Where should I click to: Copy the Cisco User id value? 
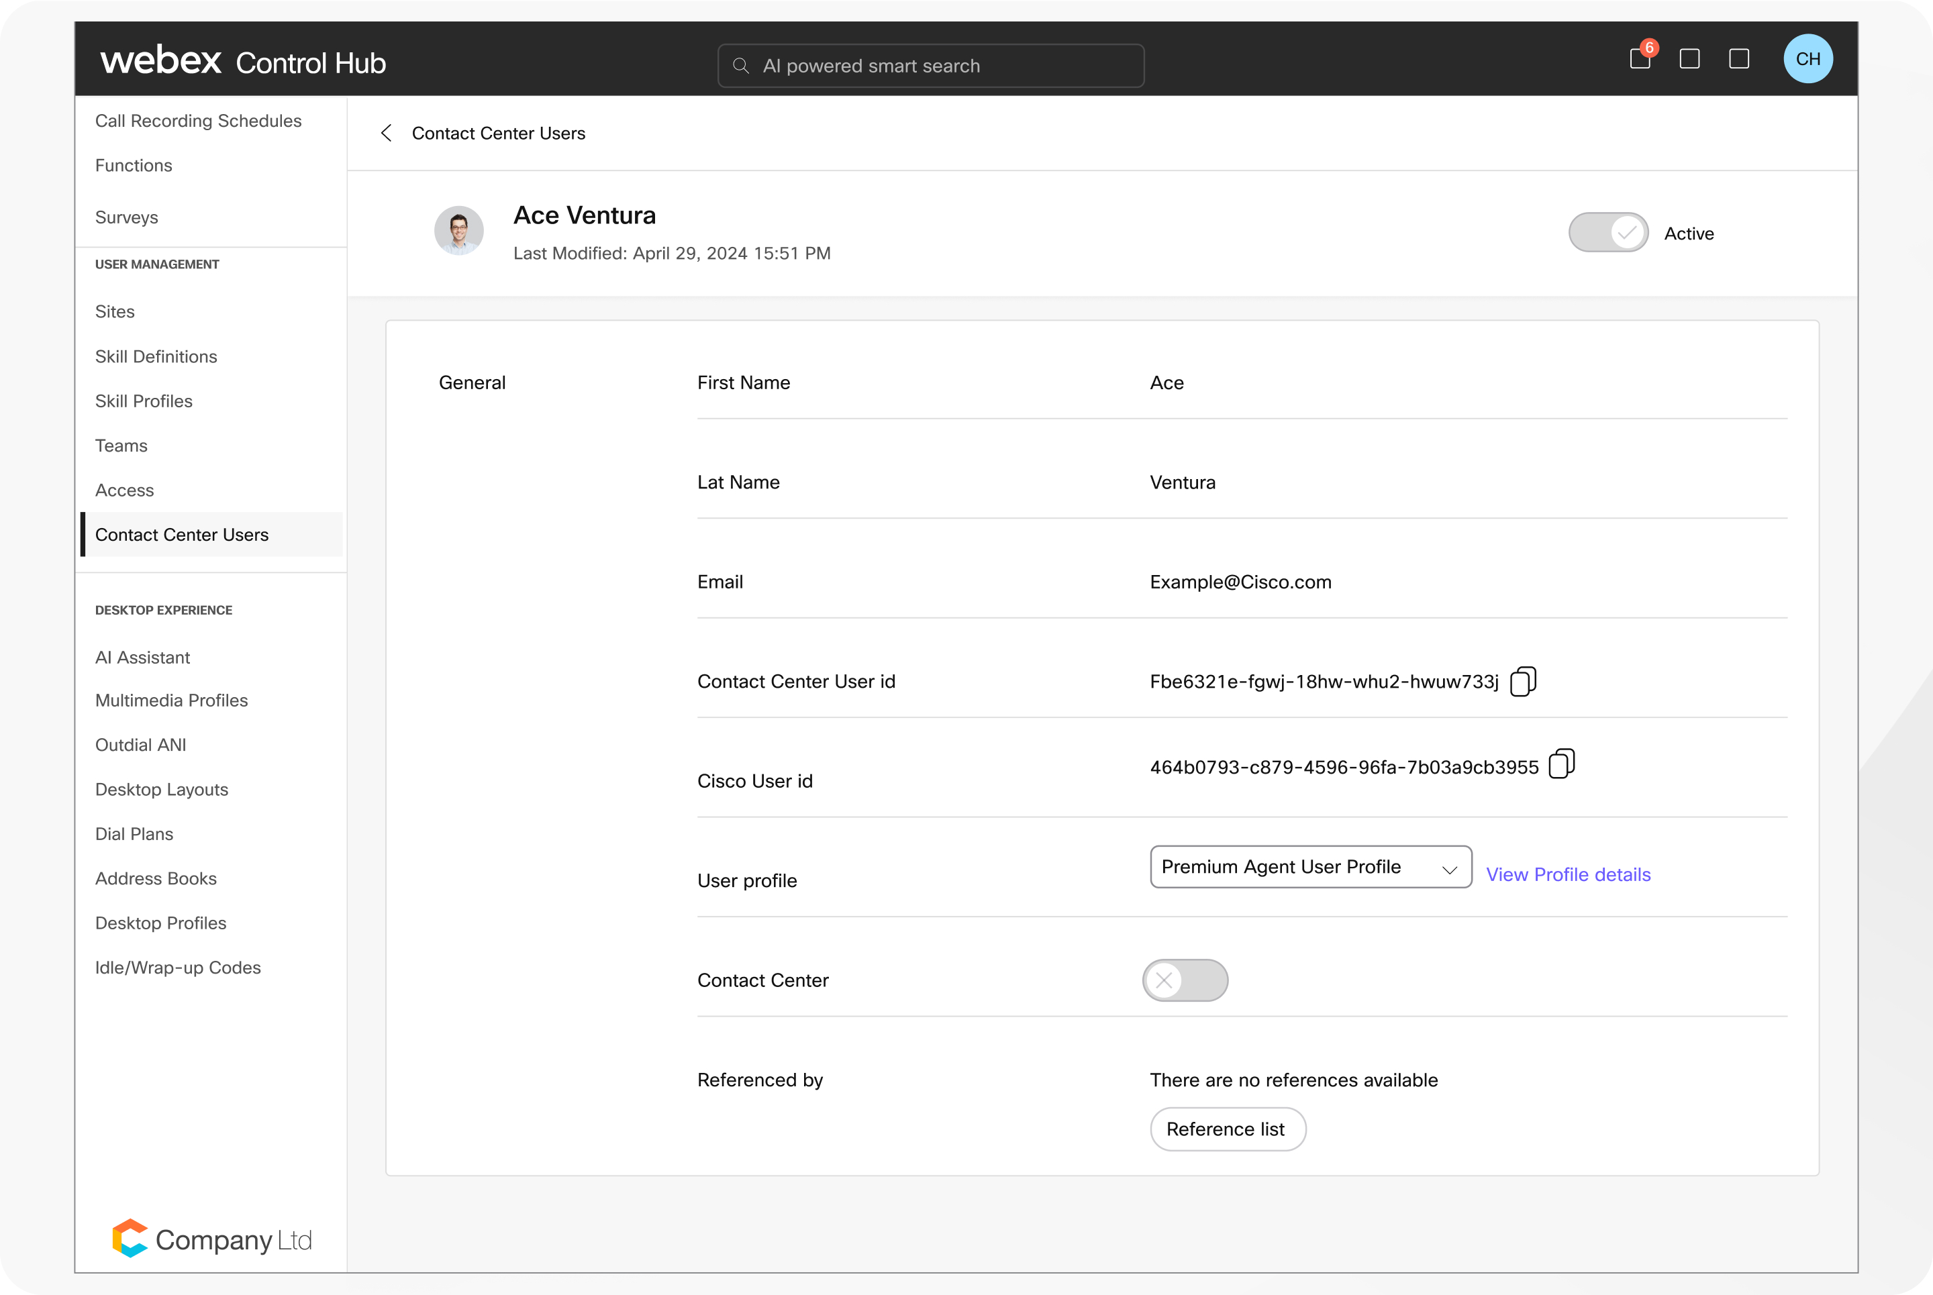pyautogui.click(x=1561, y=764)
